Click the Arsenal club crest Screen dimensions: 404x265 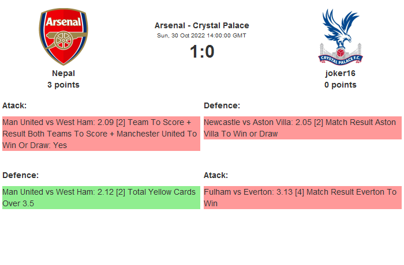[x=63, y=36]
